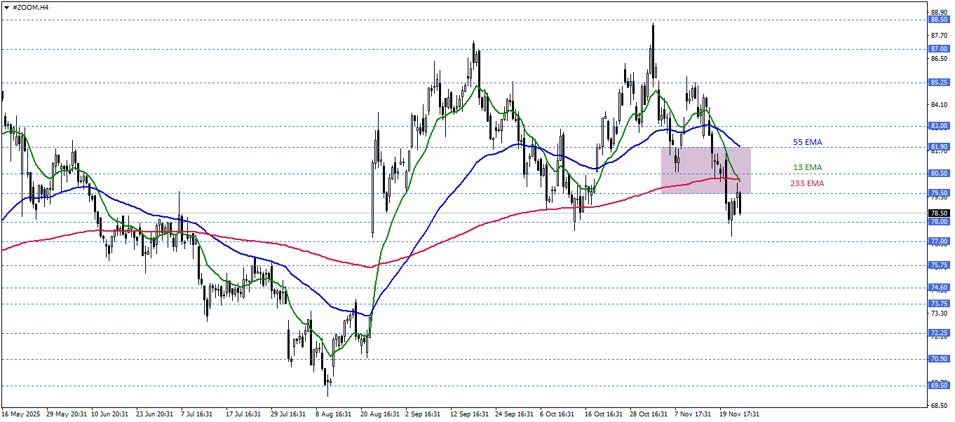Viewport: 955px width, 422px height.
Task: Click the 73.30 scale value
Action: tap(940, 313)
